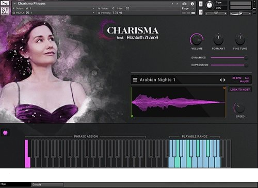Click the pink circular FX page icon
Viewport: 258px width, 188px height.
5,133
